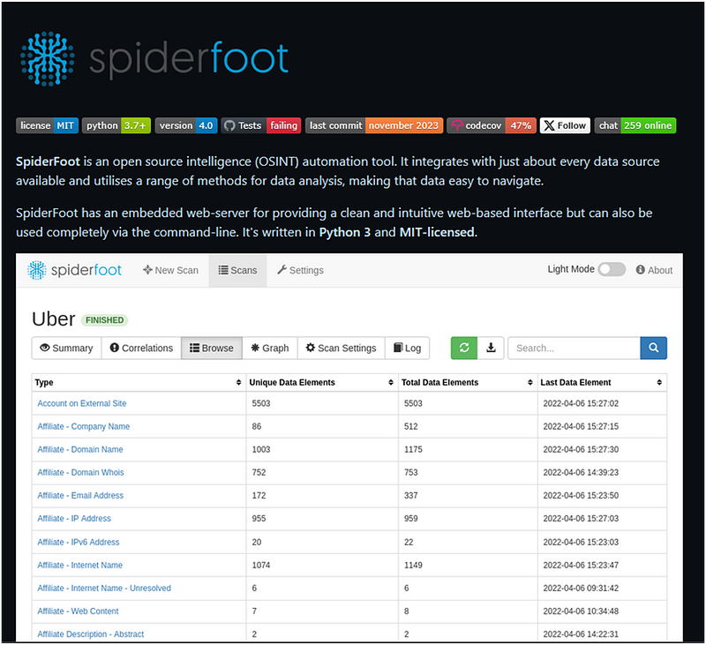The height and width of the screenshot is (645, 706).
Task: Open Affiliate - Domain Whois results
Action: coord(80,472)
